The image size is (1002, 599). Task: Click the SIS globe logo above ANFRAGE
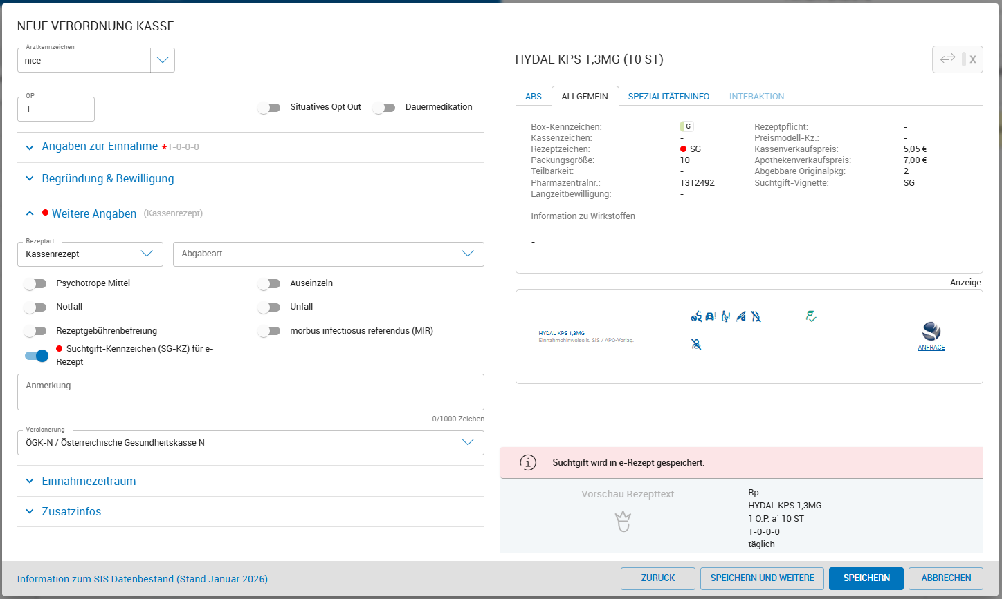pos(931,331)
